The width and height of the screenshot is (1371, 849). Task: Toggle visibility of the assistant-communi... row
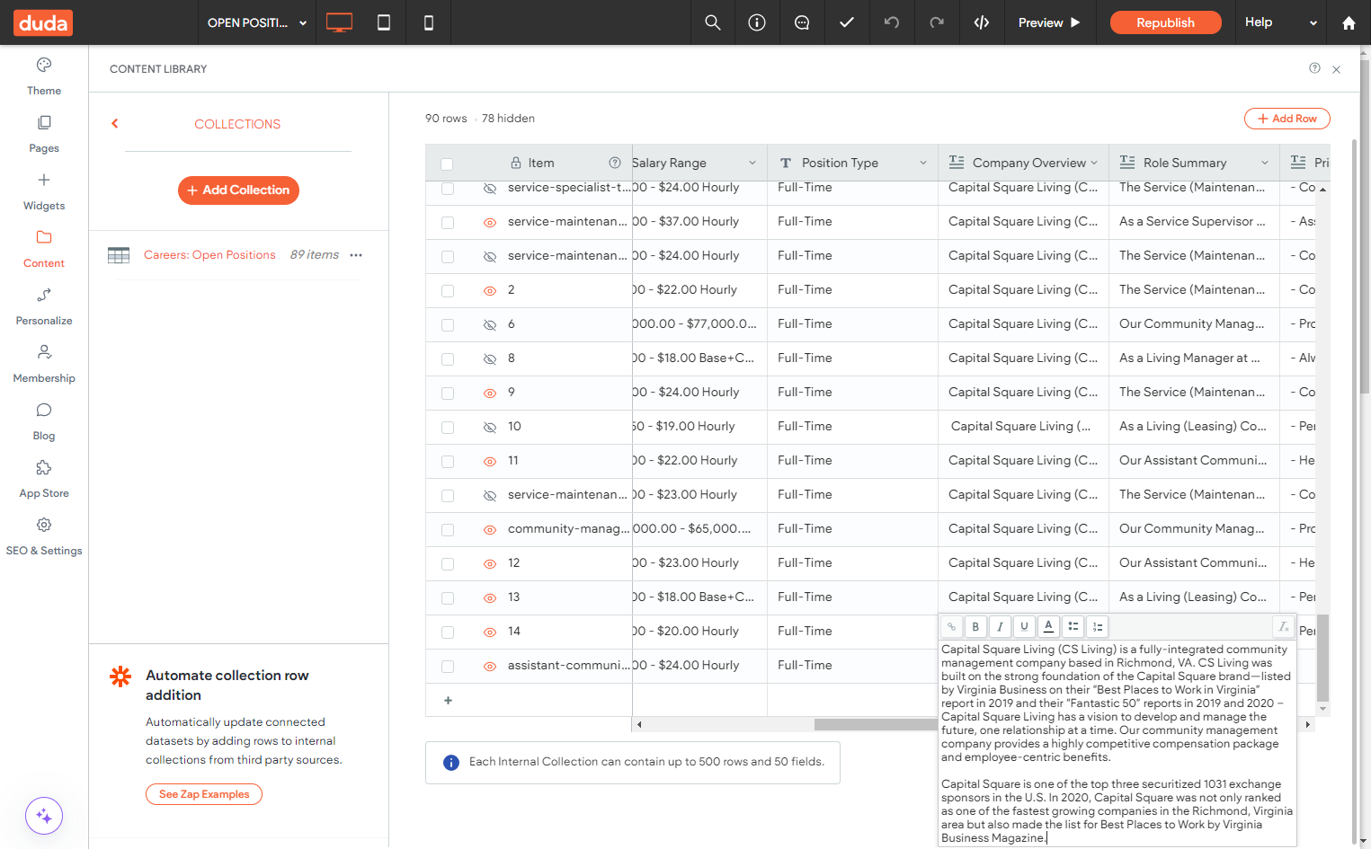click(490, 666)
